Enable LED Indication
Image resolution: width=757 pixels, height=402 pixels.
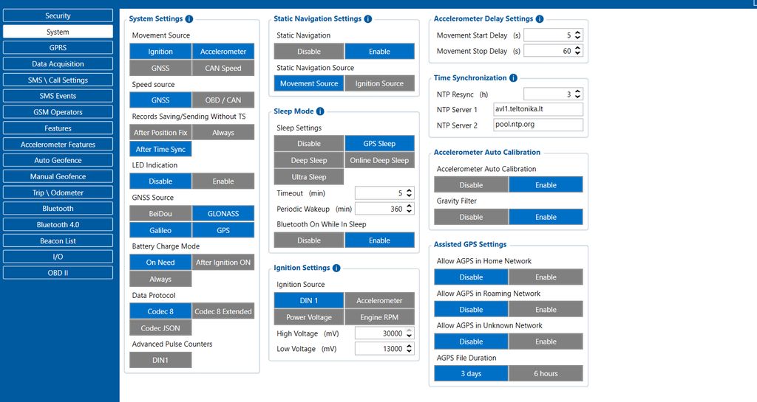coord(223,181)
